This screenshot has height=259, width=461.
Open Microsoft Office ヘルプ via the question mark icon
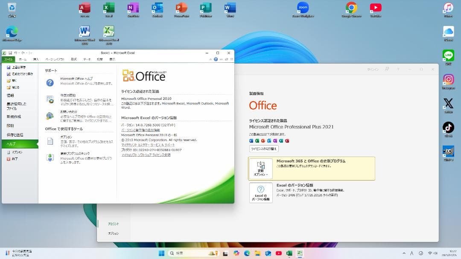(50, 82)
